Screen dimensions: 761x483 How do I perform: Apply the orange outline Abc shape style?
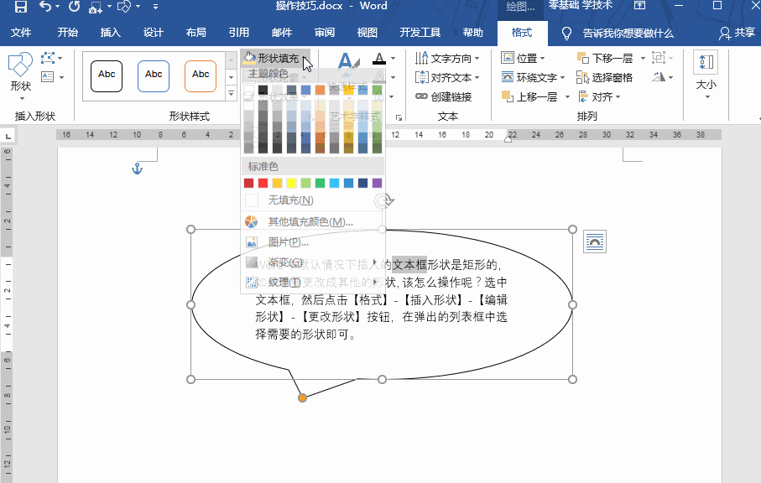201,76
